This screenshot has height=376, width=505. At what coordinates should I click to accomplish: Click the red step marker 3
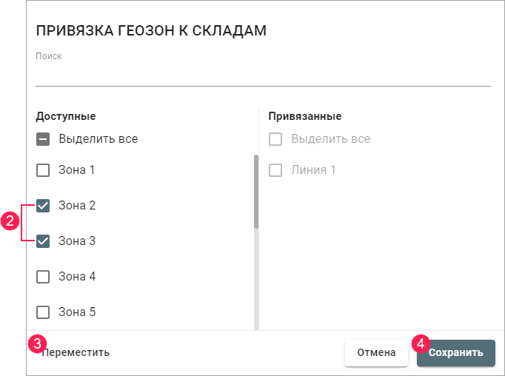pos(36,343)
